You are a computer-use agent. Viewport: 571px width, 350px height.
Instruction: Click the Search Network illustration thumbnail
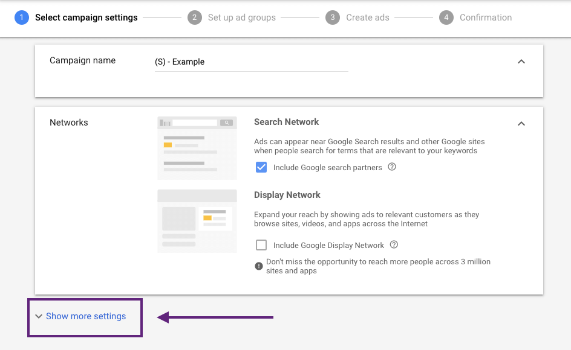pos(197,148)
